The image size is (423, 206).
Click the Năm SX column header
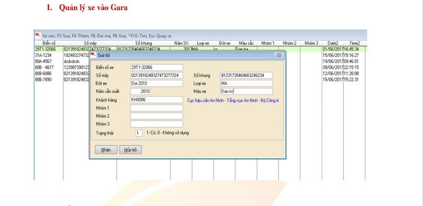click(181, 43)
